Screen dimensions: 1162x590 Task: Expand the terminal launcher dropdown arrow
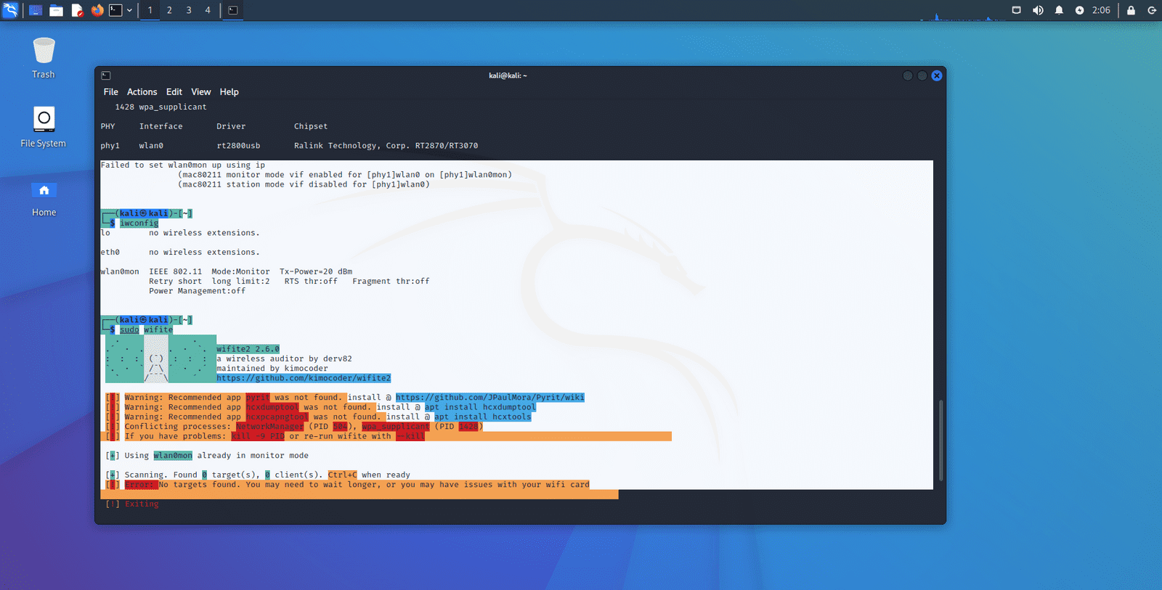(x=129, y=10)
